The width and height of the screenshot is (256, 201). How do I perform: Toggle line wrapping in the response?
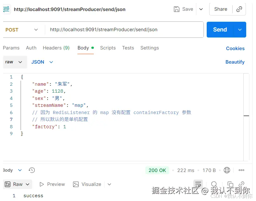(x=198, y=184)
